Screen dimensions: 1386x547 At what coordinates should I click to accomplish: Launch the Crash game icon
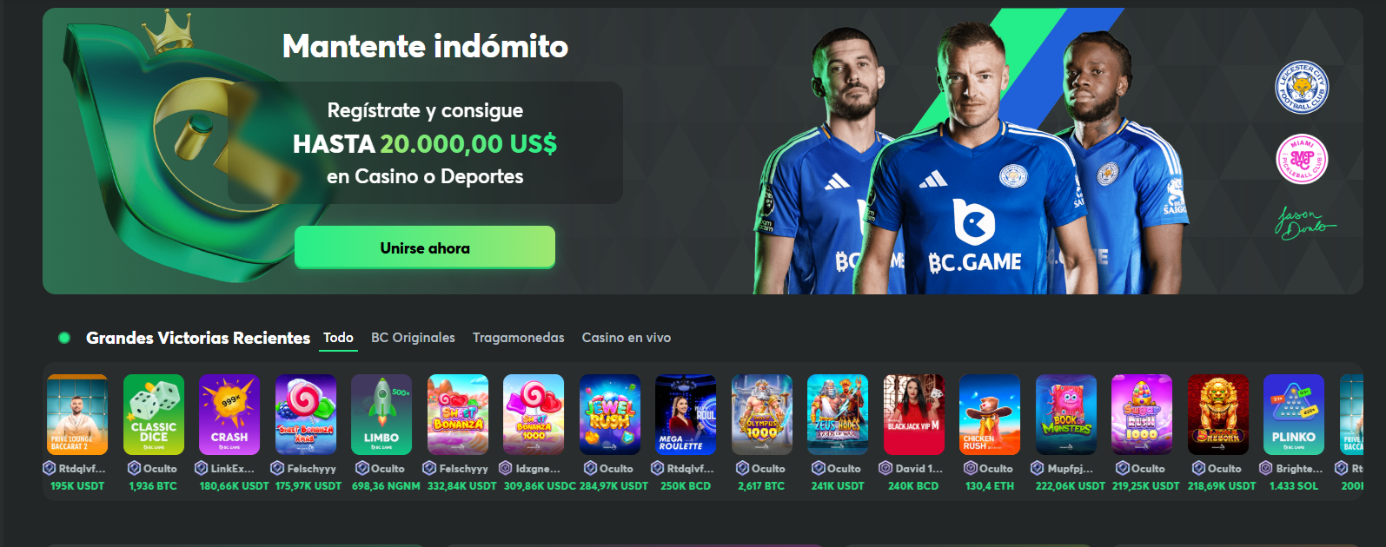point(229,414)
